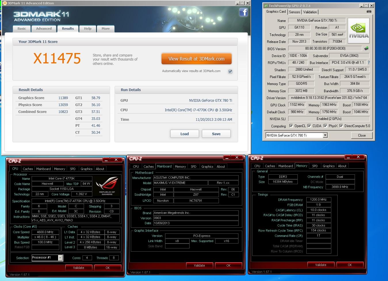Viewport: 388px width, 281px height.
Task: Click the GPU-Z Name field GTX 780 Ti
Action: click(x=317, y=20)
